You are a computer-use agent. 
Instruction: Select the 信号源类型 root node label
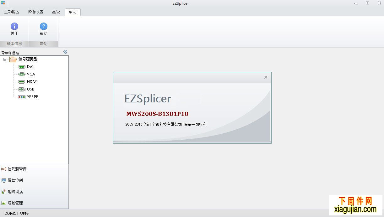click(28, 59)
